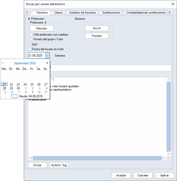Screen dimensions: 177x181
Task: Select day 27 in the calendar
Action: tap(46, 84)
